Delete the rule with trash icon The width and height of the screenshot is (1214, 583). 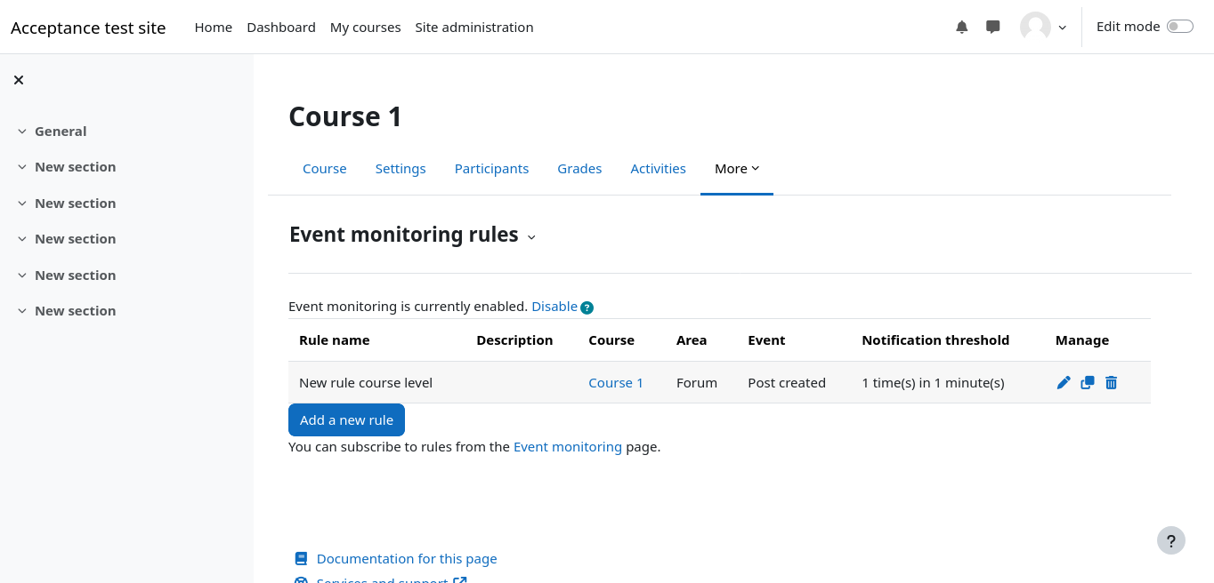coord(1111,383)
